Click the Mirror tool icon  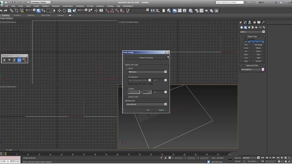pyautogui.click(x=153, y=10)
